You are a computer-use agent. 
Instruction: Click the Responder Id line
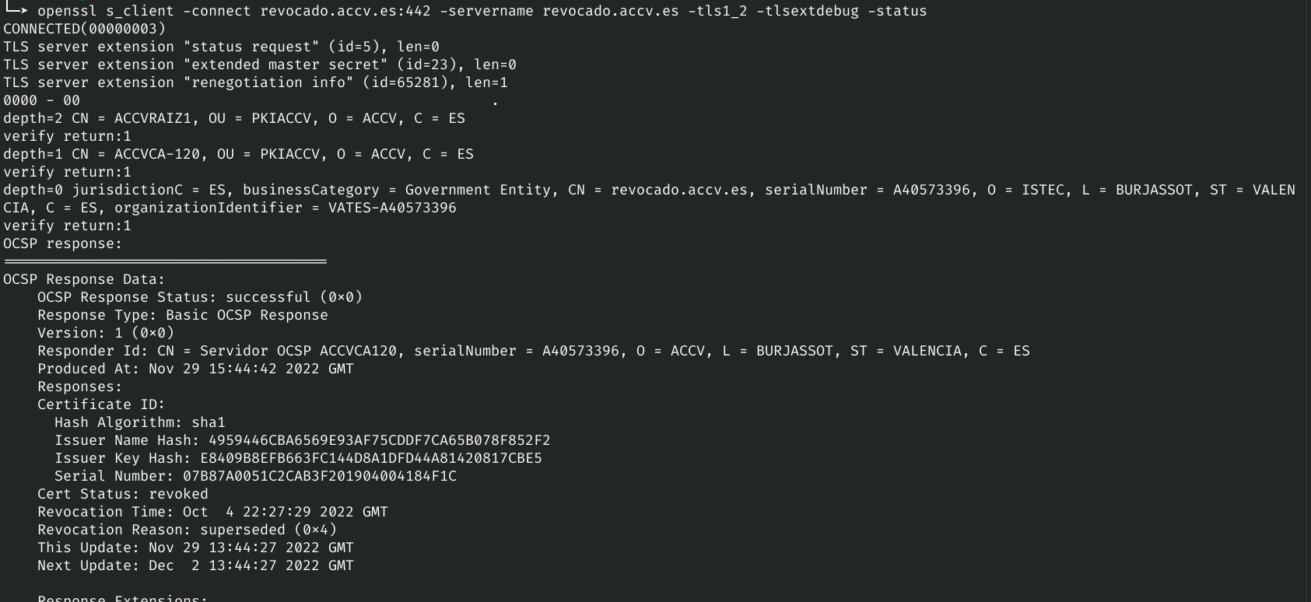point(533,351)
